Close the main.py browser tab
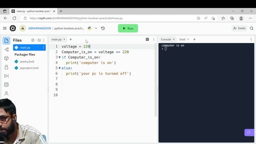The height and width of the screenshot is (144, 256). [54, 11]
